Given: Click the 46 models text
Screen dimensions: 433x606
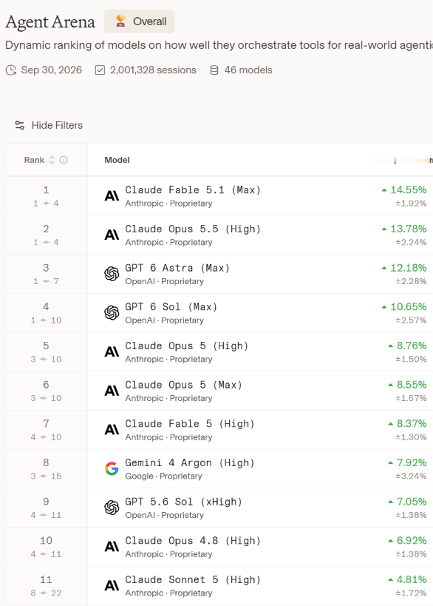Looking at the screenshot, I should coord(248,70).
